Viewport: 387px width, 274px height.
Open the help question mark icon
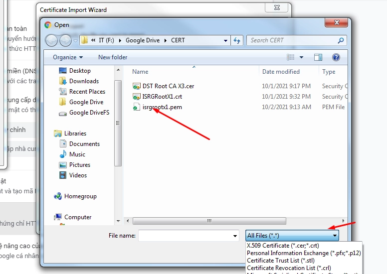pos(336,57)
